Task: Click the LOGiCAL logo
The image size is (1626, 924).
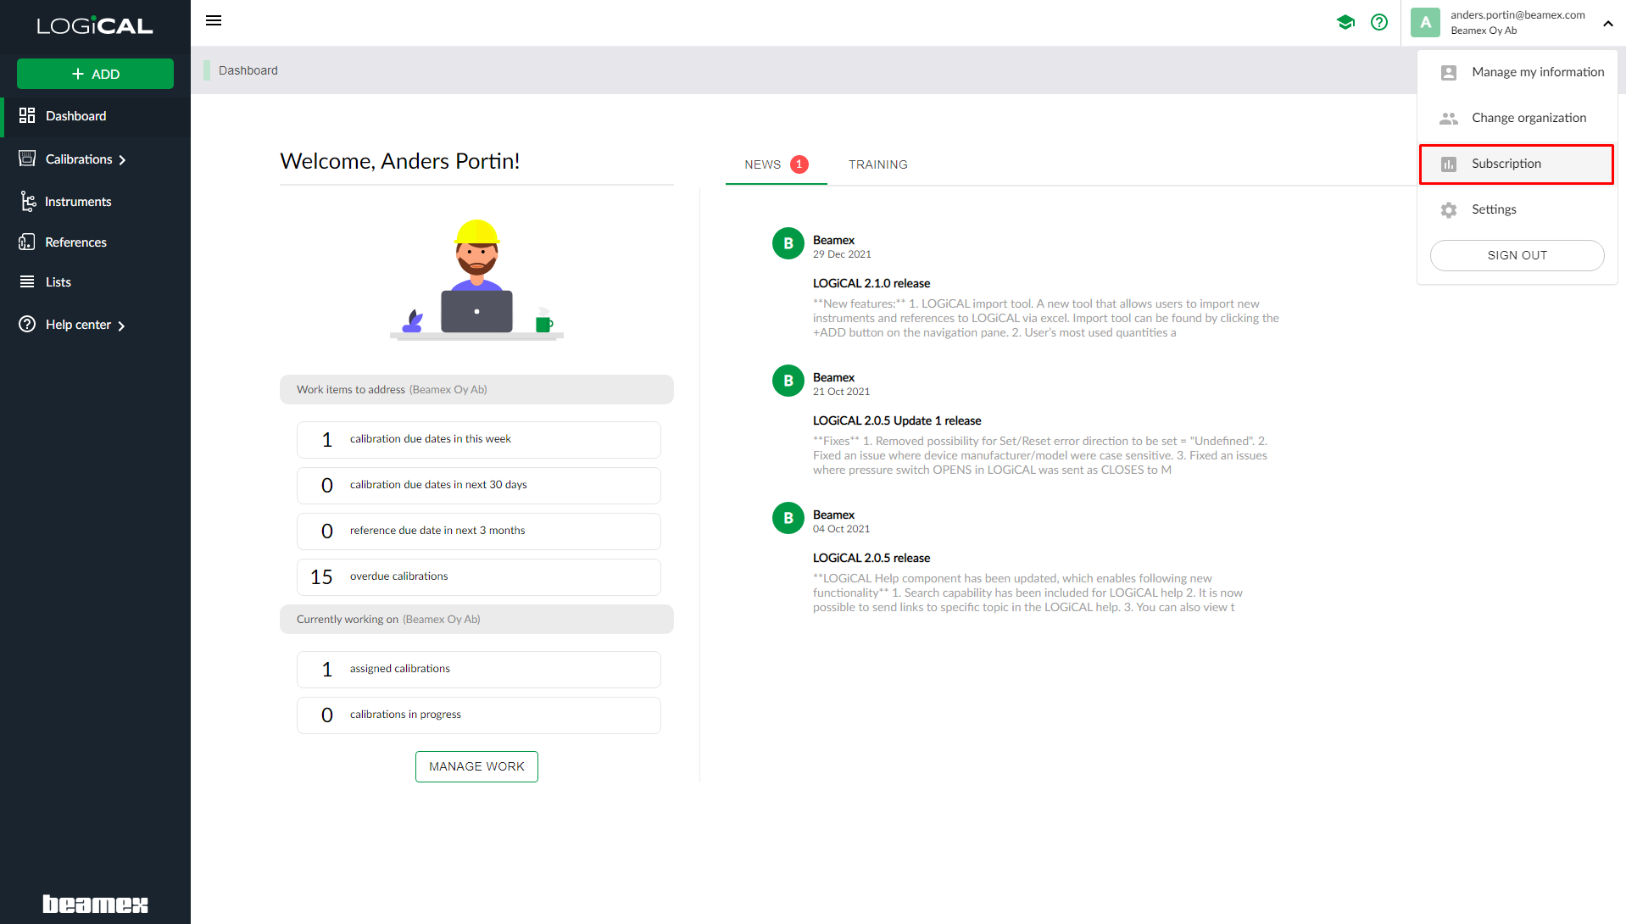Action: point(95,26)
